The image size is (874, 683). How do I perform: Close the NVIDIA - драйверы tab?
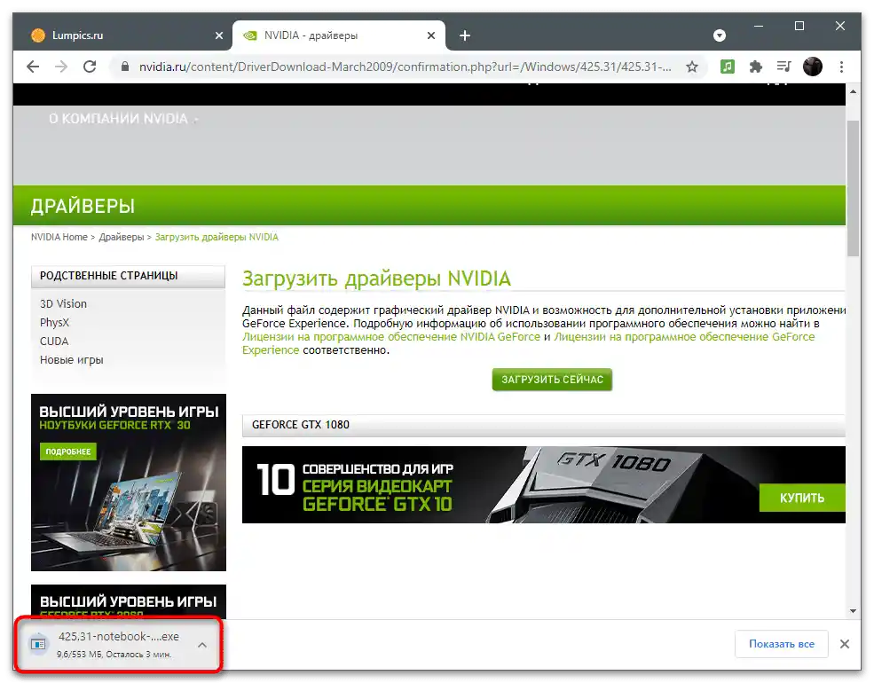pyautogui.click(x=431, y=35)
